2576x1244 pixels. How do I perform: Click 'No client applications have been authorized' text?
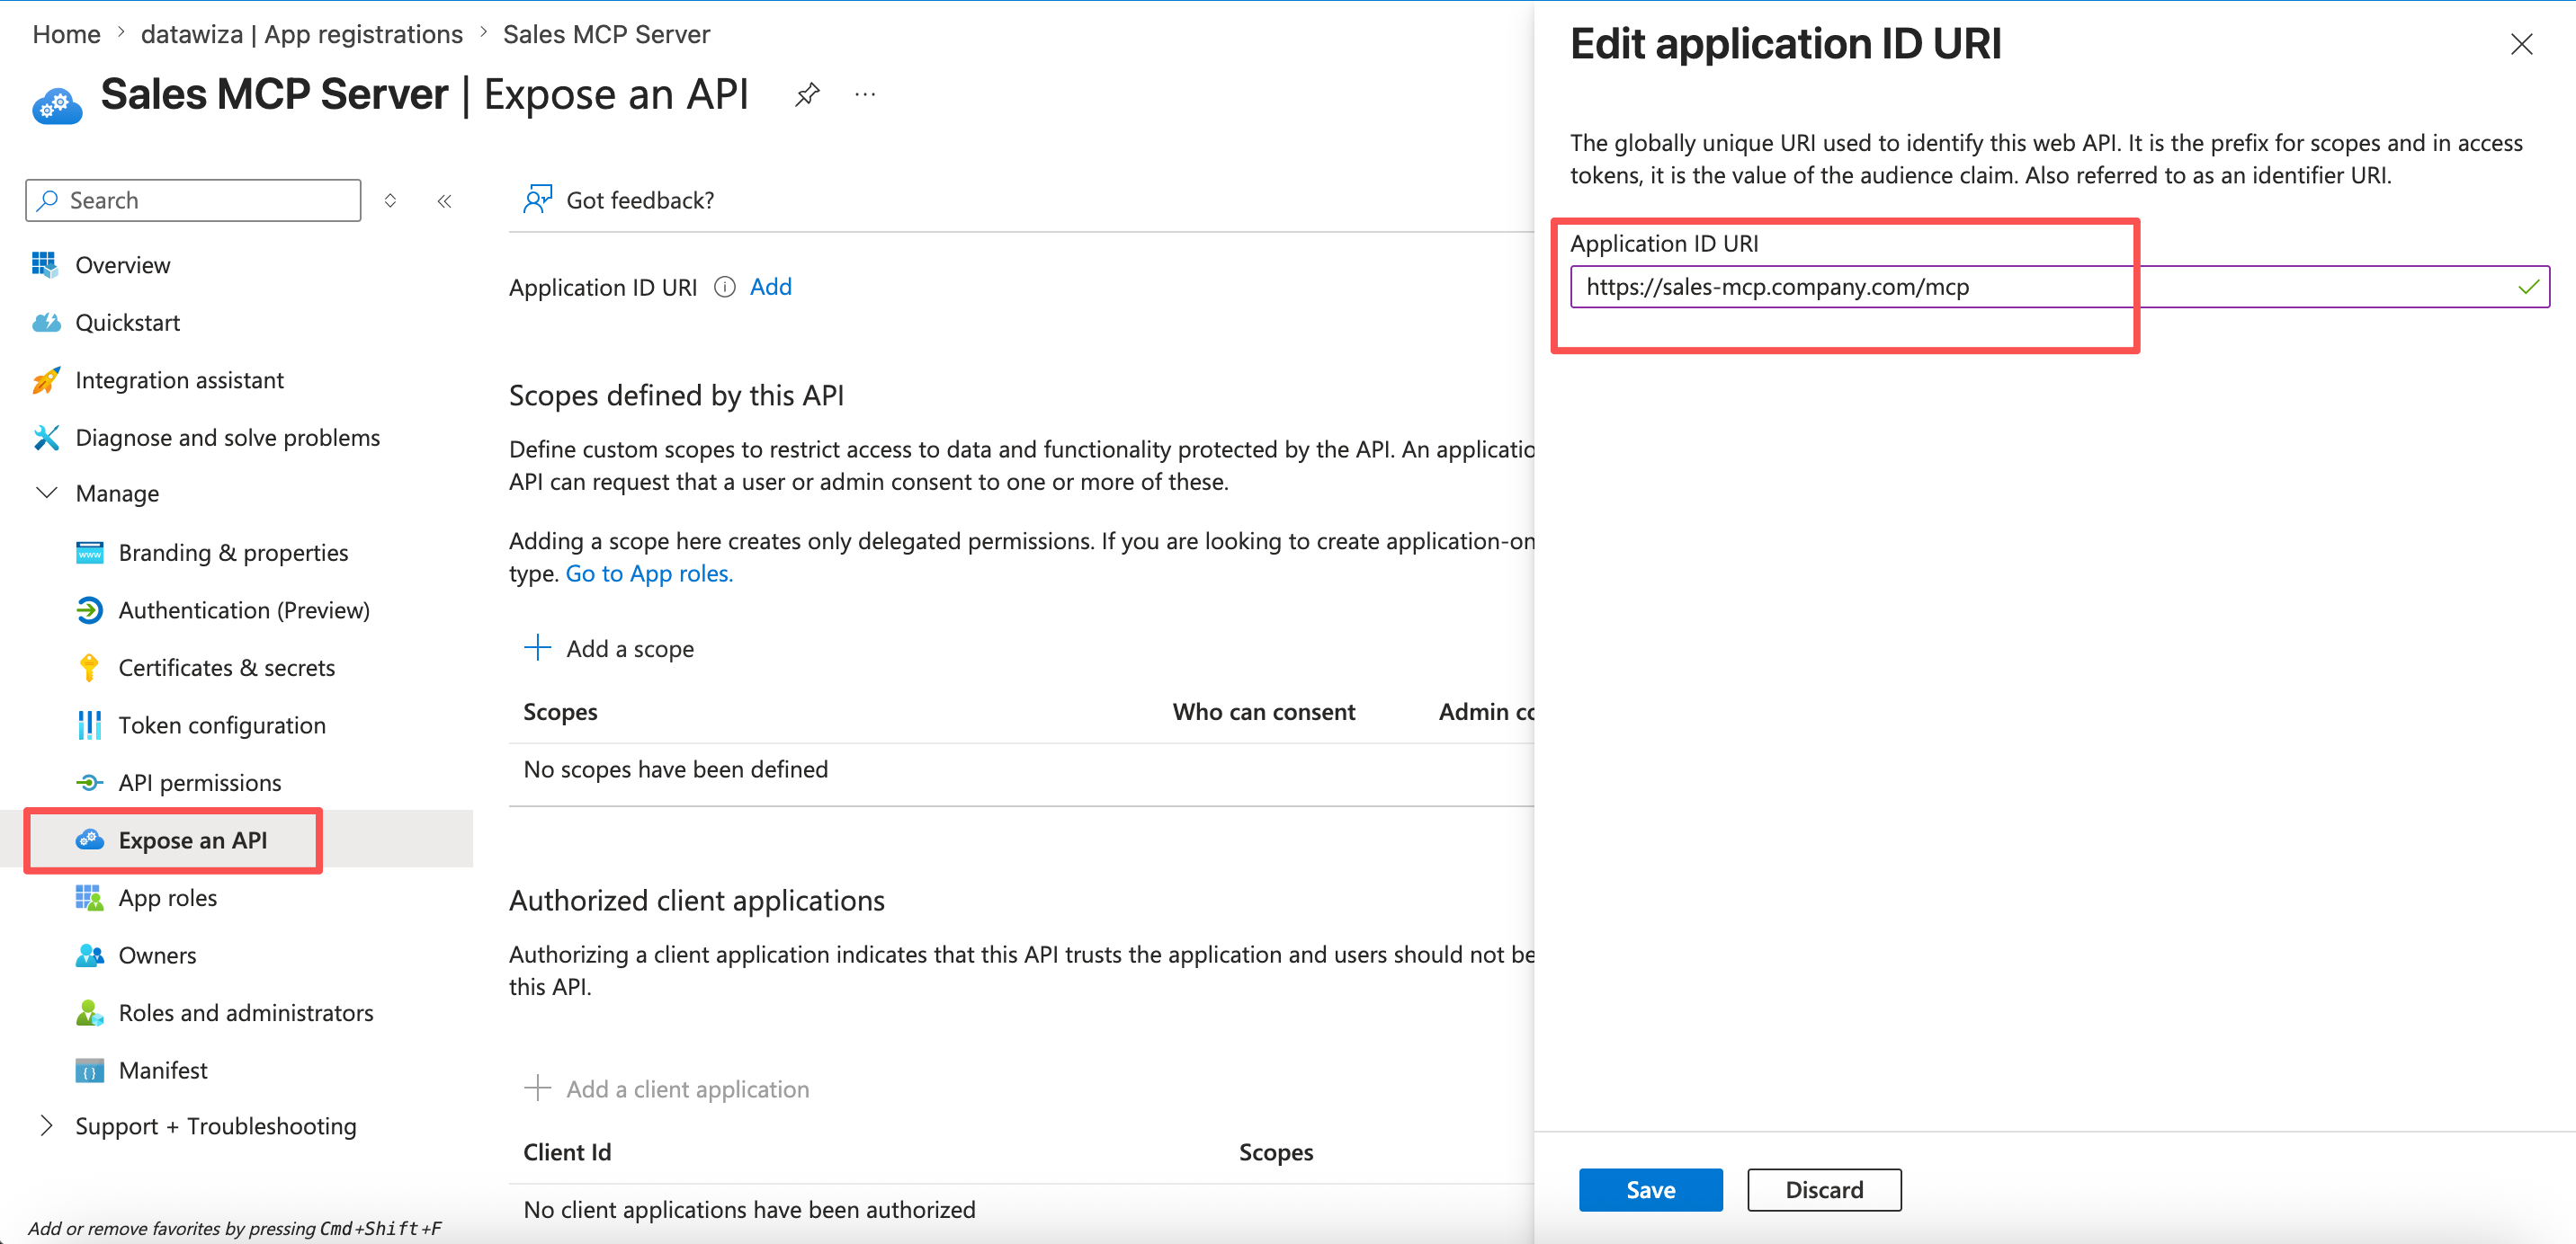[750, 1210]
